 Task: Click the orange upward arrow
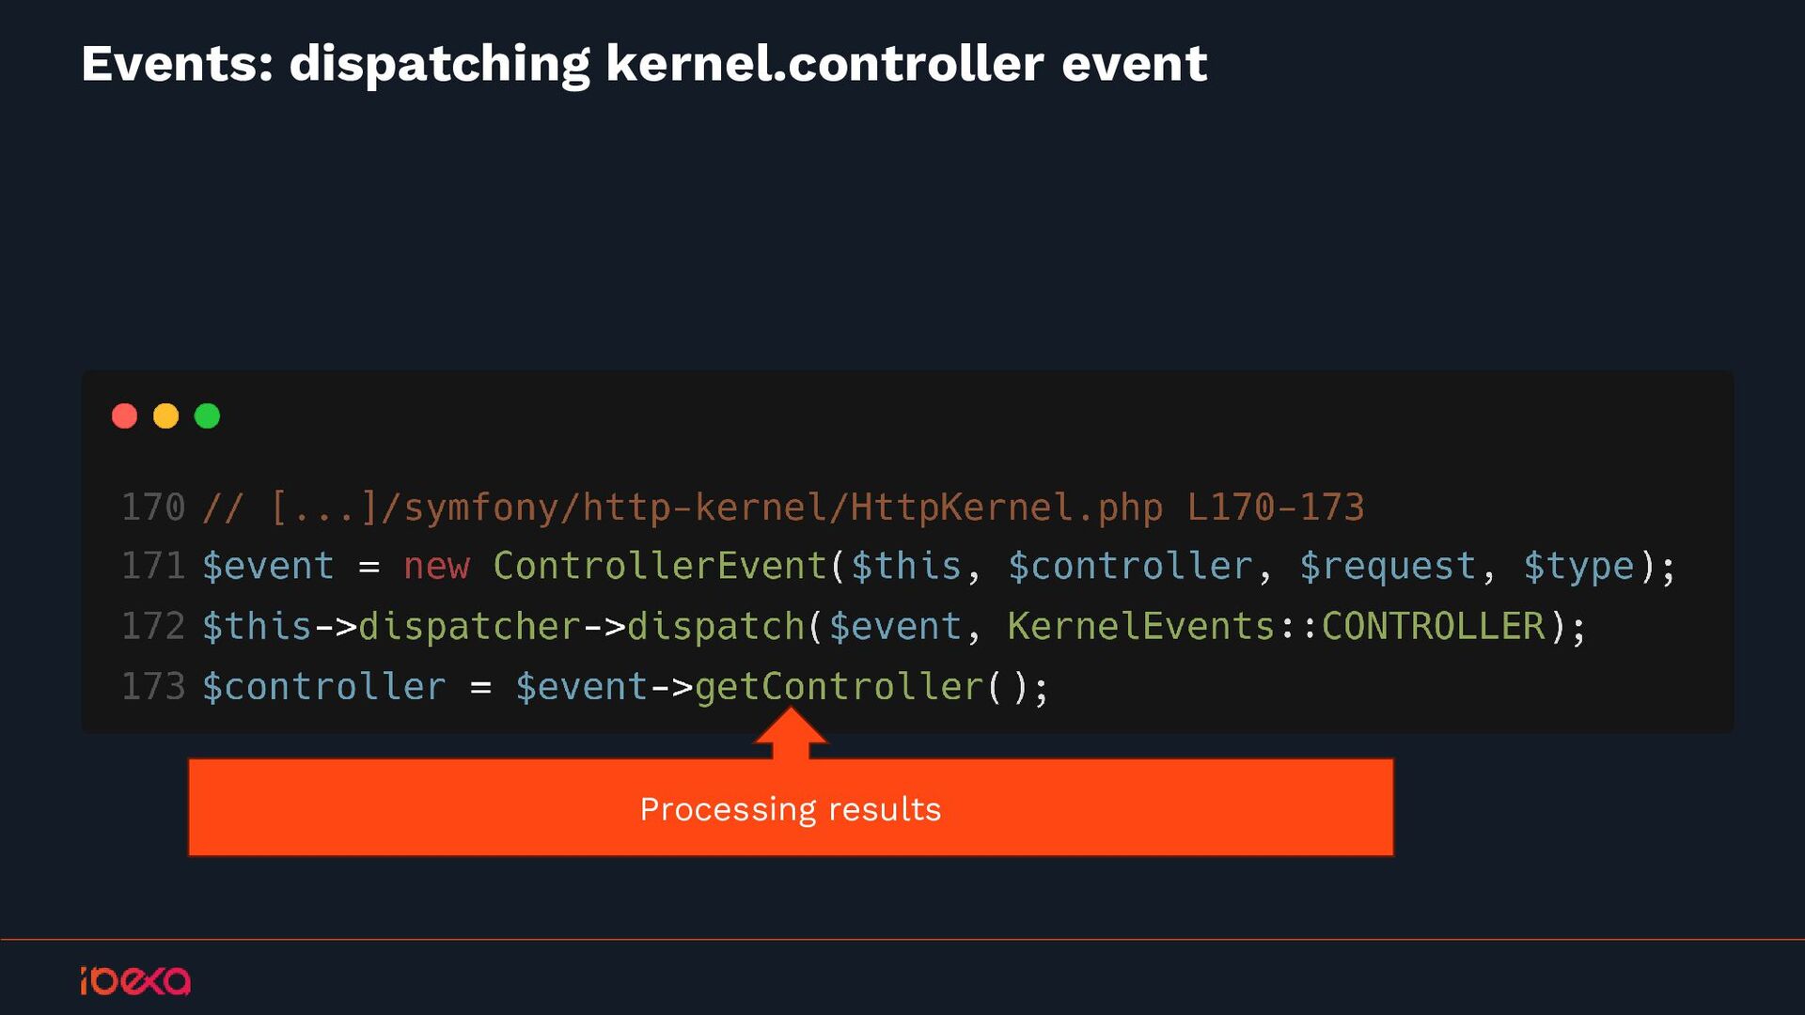[x=791, y=733]
